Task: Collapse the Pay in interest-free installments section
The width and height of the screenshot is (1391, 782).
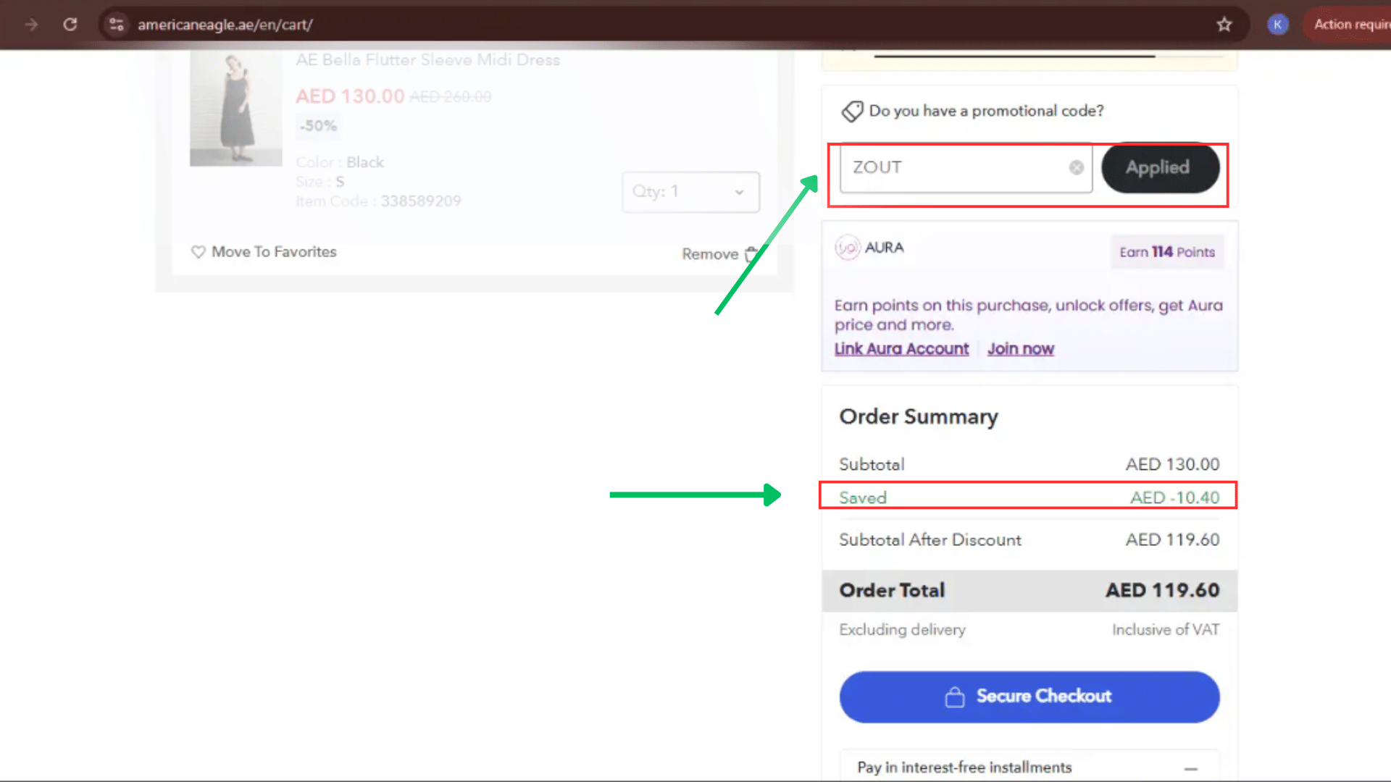Action: pyautogui.click(x=1190, y=768)
